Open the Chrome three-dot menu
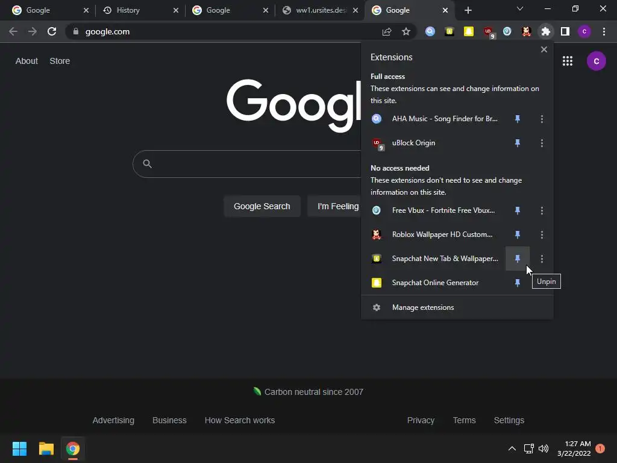This screenshot has height=463, width=617. click(x=604, y=31)
